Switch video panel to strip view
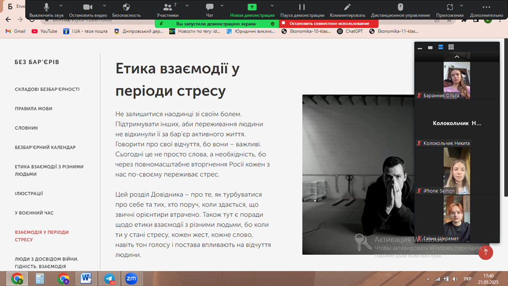The width and height of the screenshot is (508, 286). click(441, 47)
